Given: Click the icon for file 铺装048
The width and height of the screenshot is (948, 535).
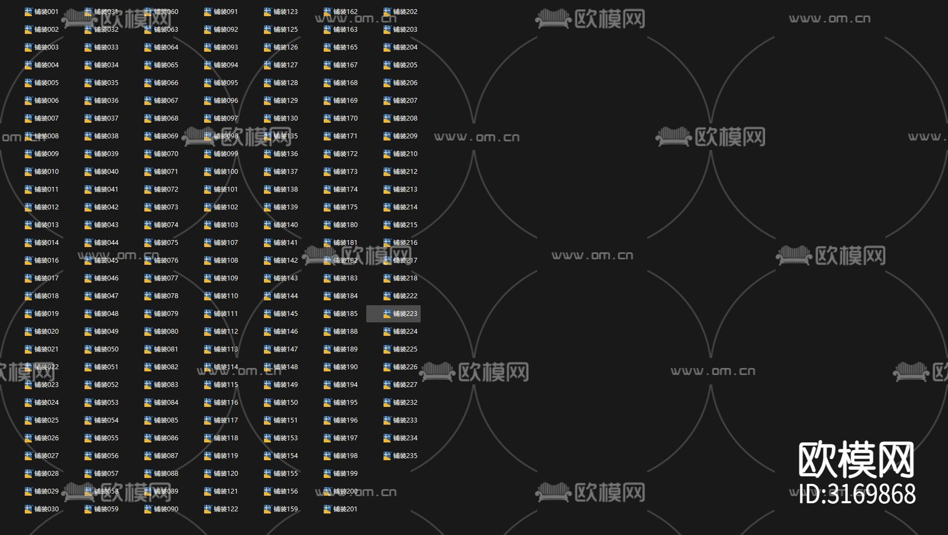Looking at the screenshot, I should [88, 314].
